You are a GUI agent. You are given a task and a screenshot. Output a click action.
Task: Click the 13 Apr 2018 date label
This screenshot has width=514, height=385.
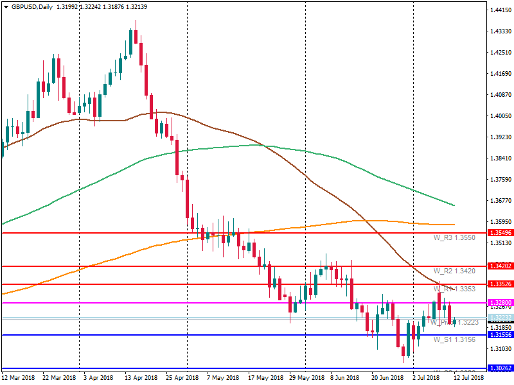tap(141, 379)
